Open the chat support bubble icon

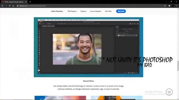coord(169,92)
